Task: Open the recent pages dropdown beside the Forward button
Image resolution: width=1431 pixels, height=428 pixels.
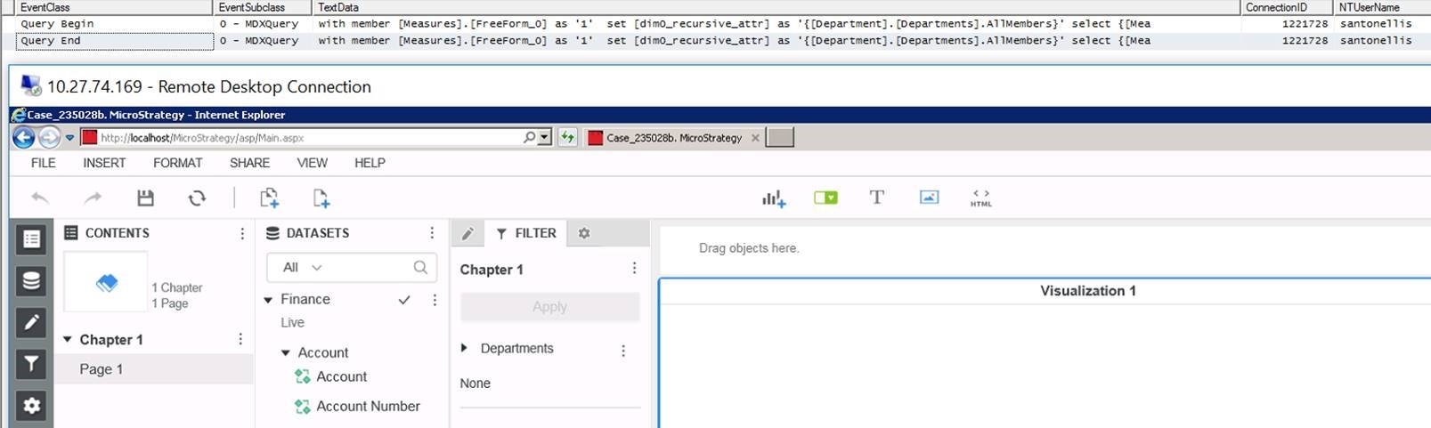Action: point(69,138)
